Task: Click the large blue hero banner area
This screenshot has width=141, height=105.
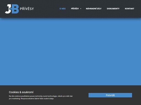Action: (70, 51)
